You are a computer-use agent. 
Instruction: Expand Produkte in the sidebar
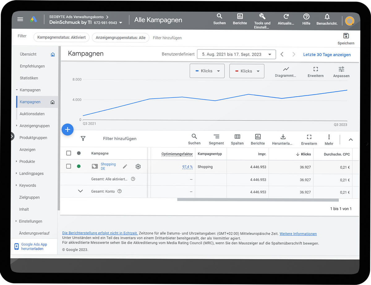(x=16, y=161)
